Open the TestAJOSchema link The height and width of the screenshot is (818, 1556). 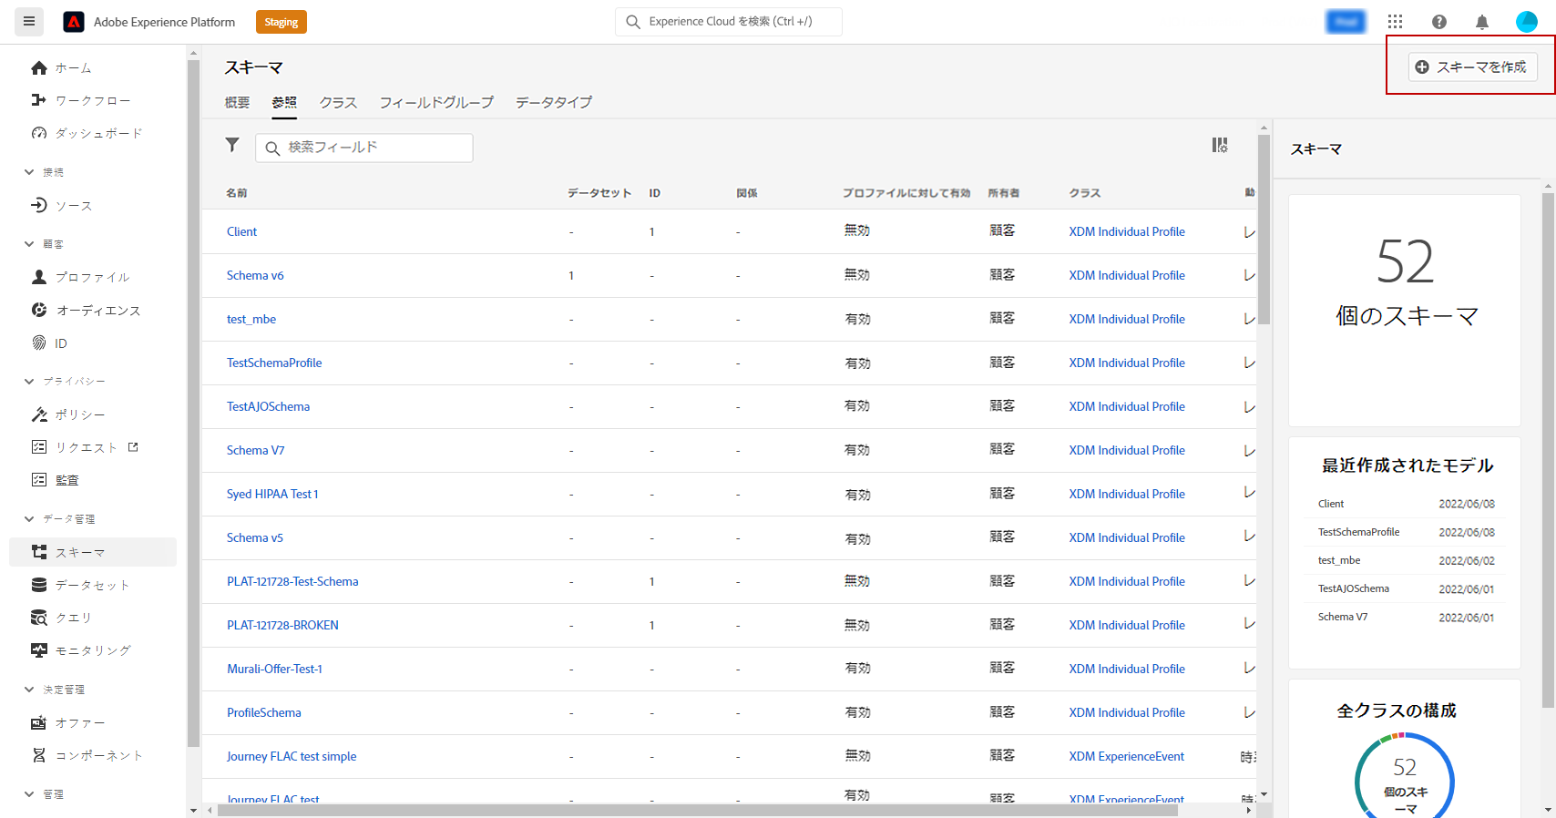click(268, 406)
